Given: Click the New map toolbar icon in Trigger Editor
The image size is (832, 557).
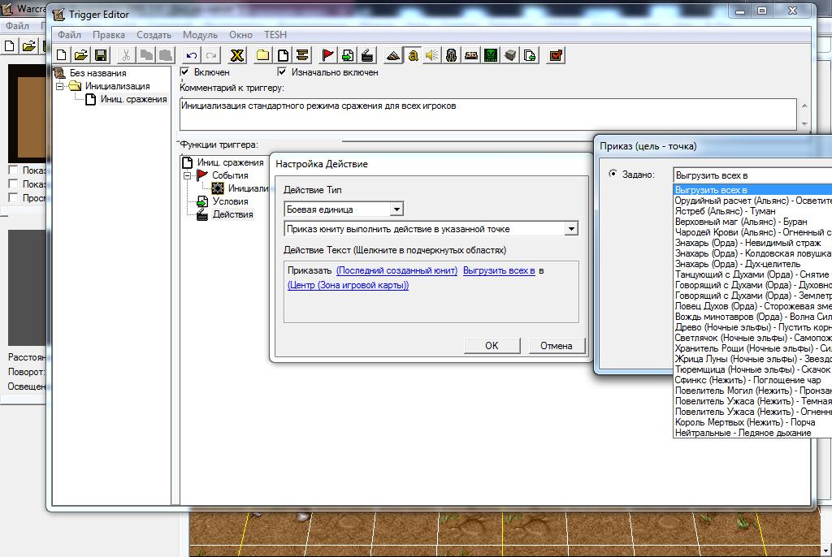Looking at the screenshot, I should pyautogui.click(x=62, y=55).
